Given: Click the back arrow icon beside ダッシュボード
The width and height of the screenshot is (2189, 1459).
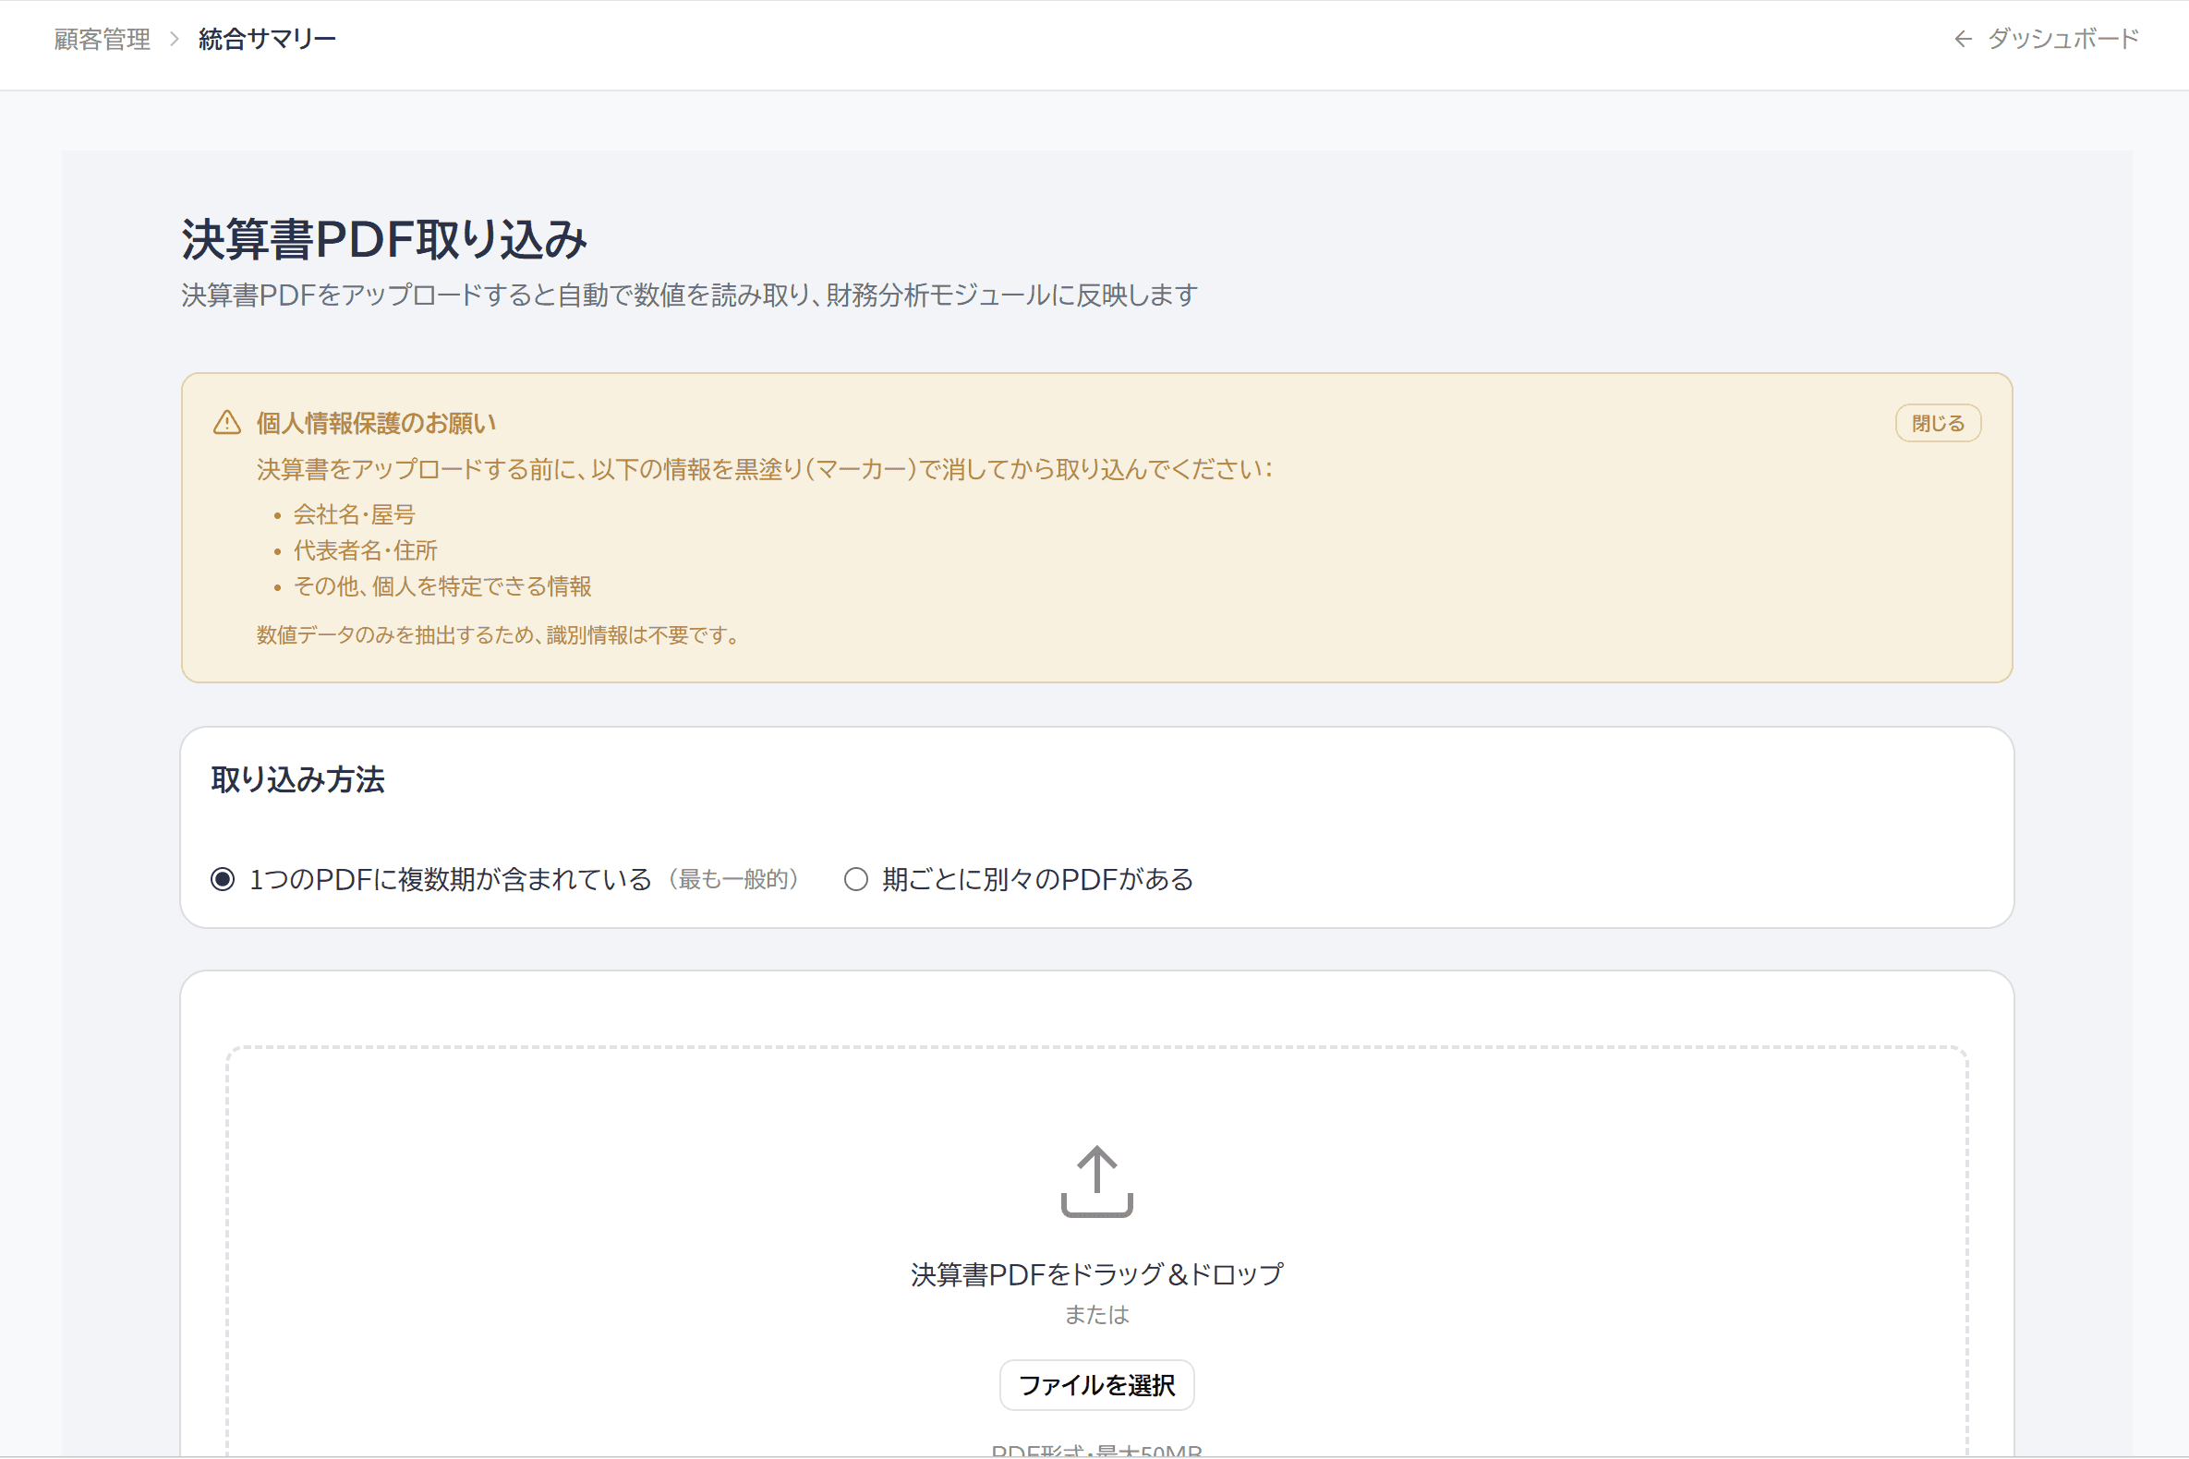Looking at the screenshot, I should coord(1963,39).
